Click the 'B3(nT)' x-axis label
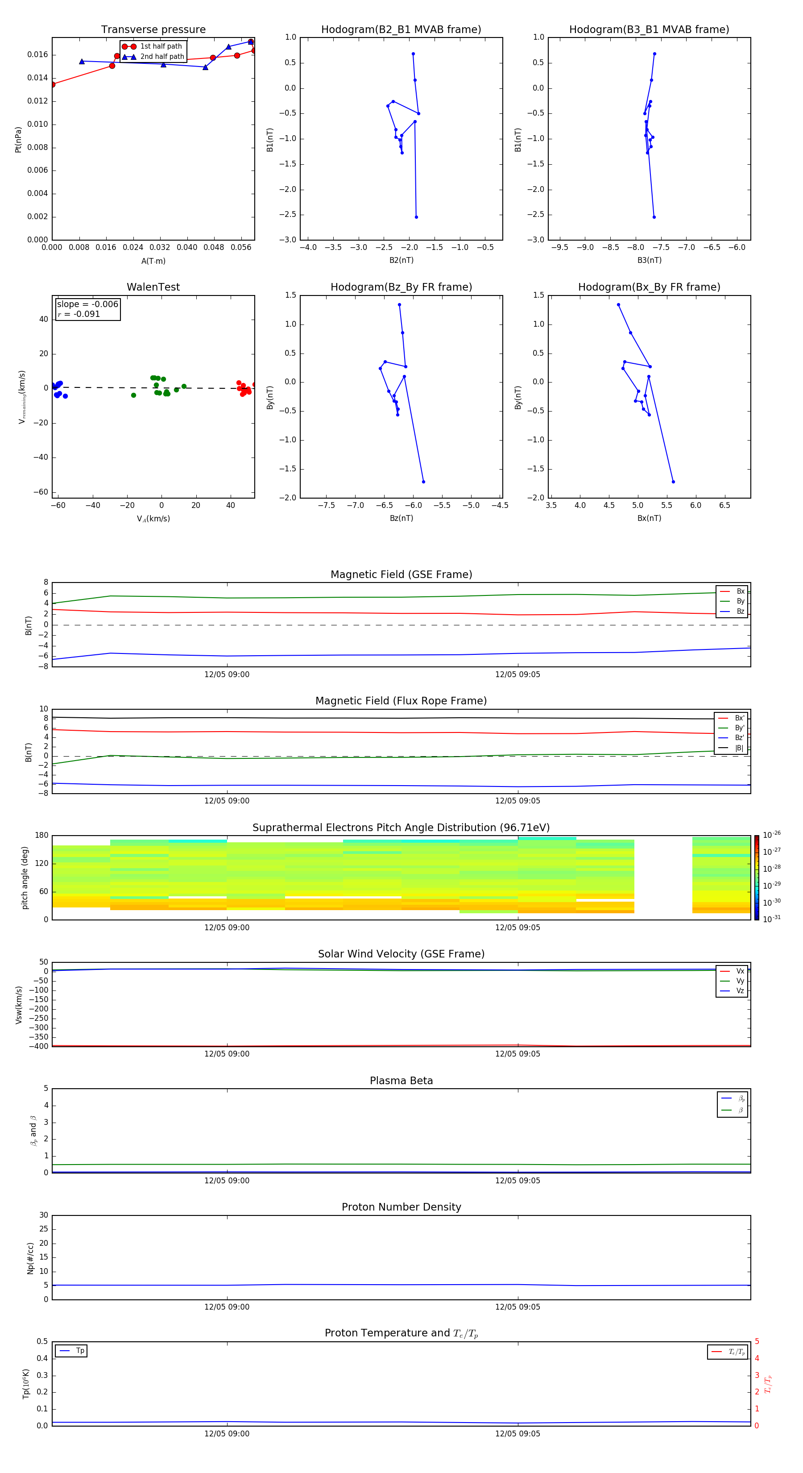Screen dimensions: 803x1473 click(x=649, y=260)
